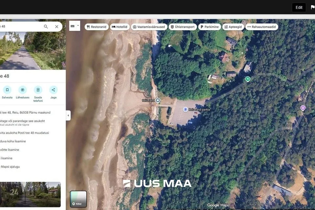
Task: Click the green map pin near houses
Action: pos(248,79)
